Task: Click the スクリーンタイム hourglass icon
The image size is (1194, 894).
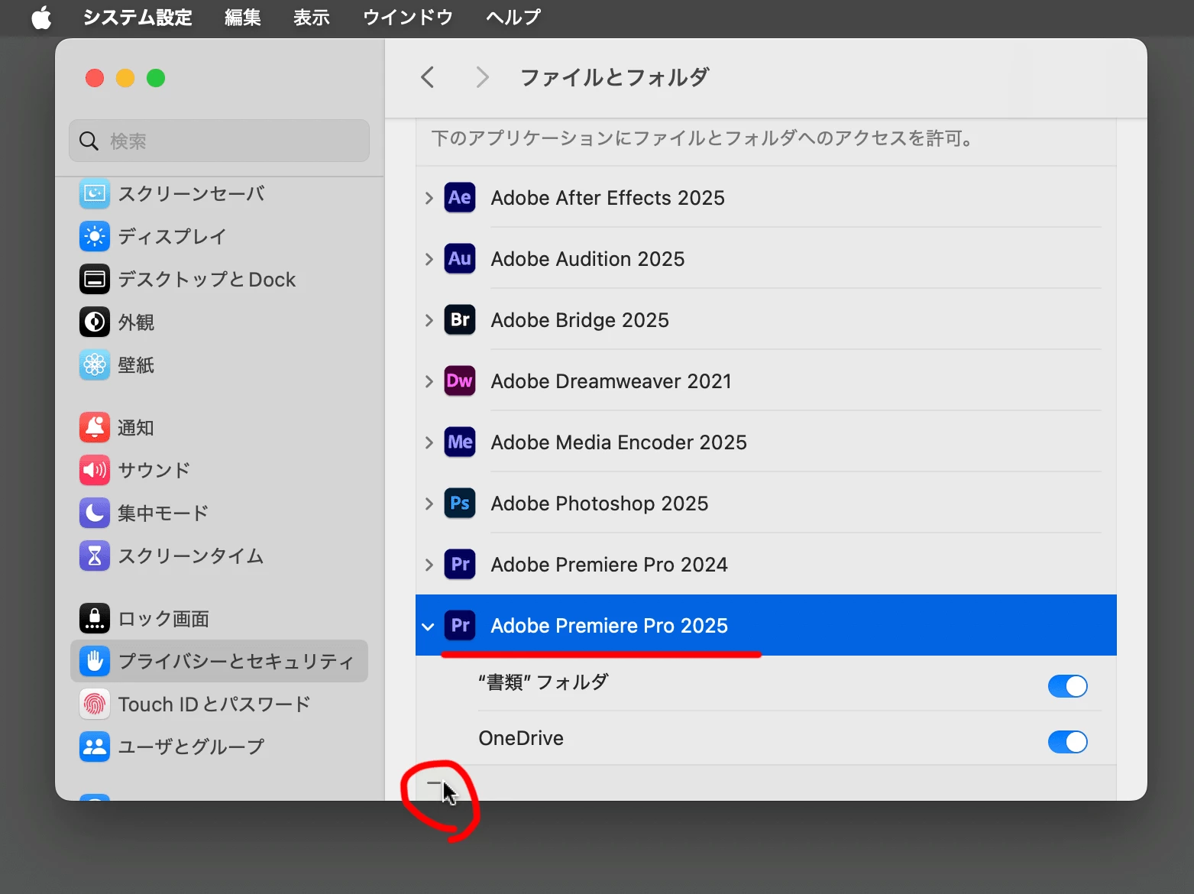Action: tap(95, 556)
